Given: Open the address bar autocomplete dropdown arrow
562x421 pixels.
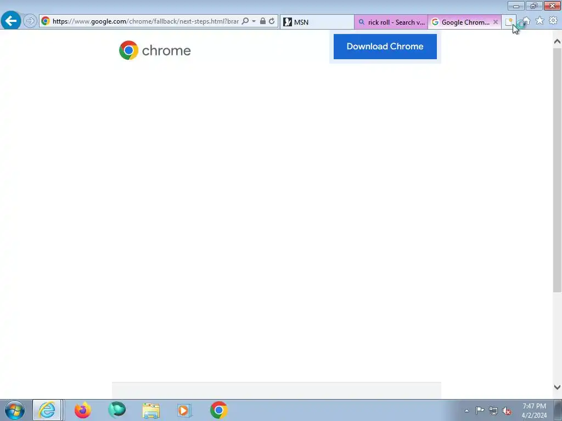Looking at the screenshot, I should click(254, 21).
